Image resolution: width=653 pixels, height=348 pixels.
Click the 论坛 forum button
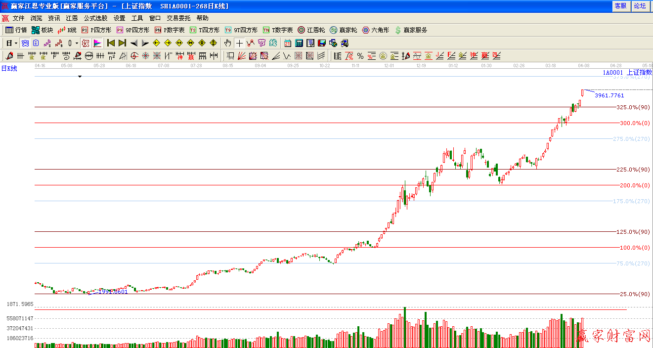[640, 6]
